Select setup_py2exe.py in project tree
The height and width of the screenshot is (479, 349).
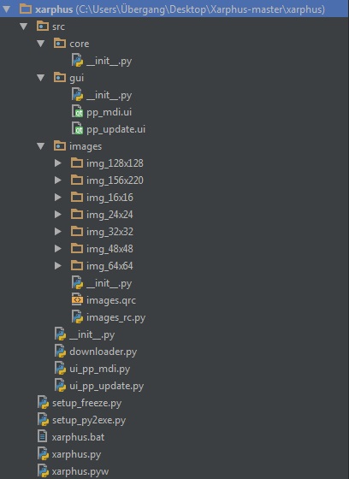pyautogui.click(x=89, y=420)
